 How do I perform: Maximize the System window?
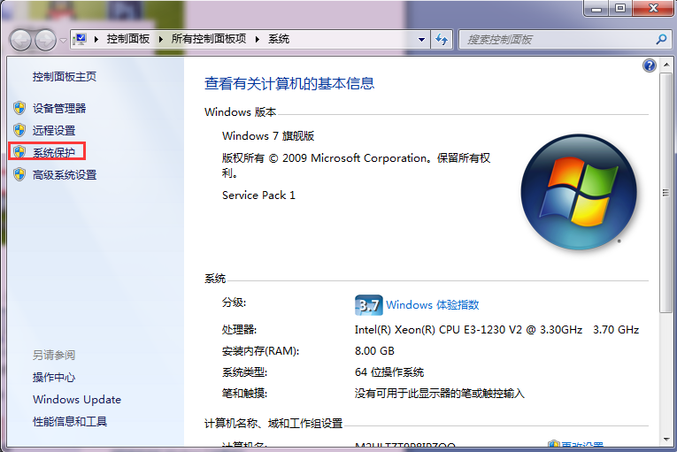(x=620, y=8)
